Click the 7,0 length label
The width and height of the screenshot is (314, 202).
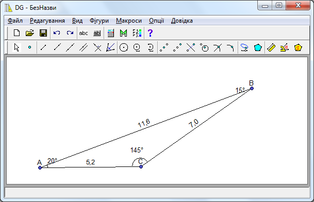[194, 123]
